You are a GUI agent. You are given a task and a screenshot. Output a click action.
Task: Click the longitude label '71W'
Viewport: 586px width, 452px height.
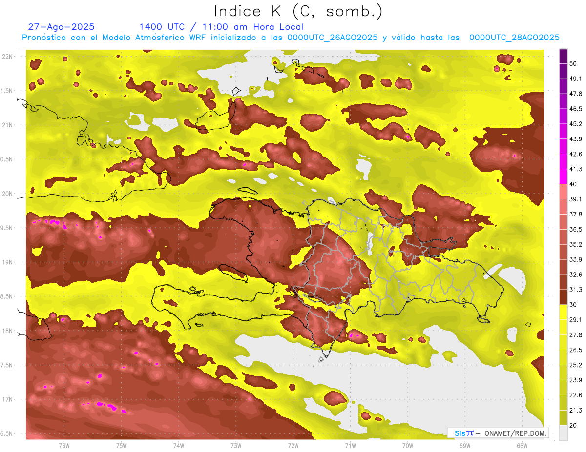tap(350, 446)
